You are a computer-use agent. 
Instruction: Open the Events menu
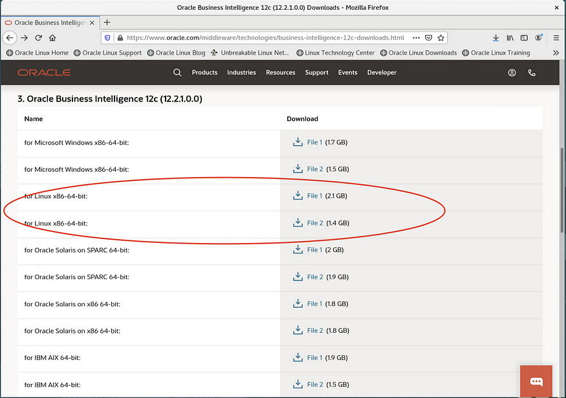347,72
